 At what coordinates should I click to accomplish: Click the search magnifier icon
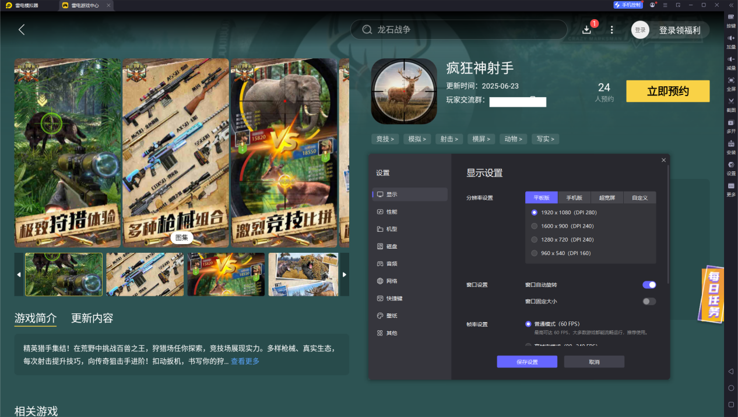[x=367, y=30]
